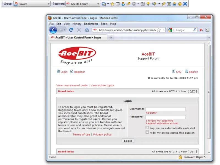
Task: Click the Login submit button
Action: 128,141
